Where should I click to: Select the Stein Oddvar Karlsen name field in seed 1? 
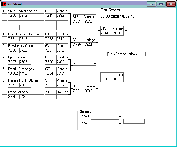pyautogui.click(x=26, y=11)
